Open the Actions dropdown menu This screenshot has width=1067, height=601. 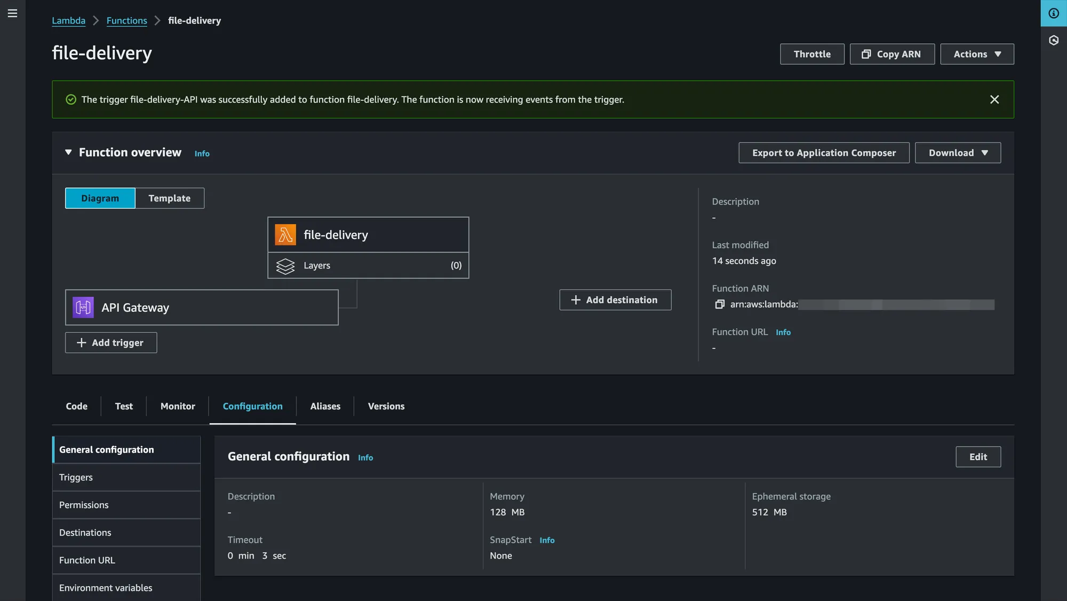coord(977,54)
